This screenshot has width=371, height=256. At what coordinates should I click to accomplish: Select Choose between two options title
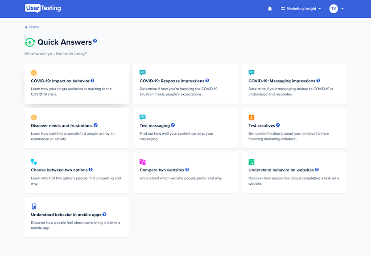(x=59, y=170)
